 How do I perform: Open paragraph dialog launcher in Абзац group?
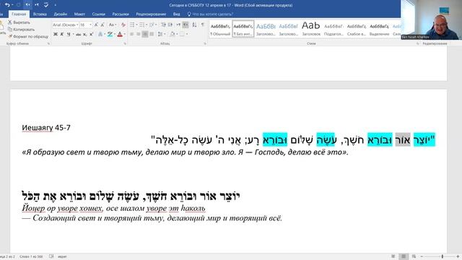pyautogui.click(x=205, y=43)
